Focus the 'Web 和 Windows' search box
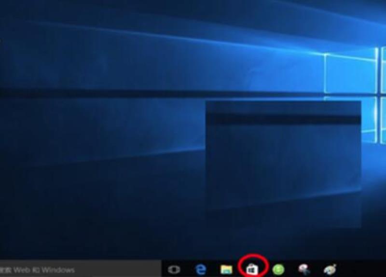 (81, 270)
